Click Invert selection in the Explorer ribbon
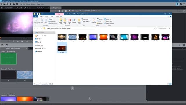The width and height of the screenshot is (186, 105). 109,23
